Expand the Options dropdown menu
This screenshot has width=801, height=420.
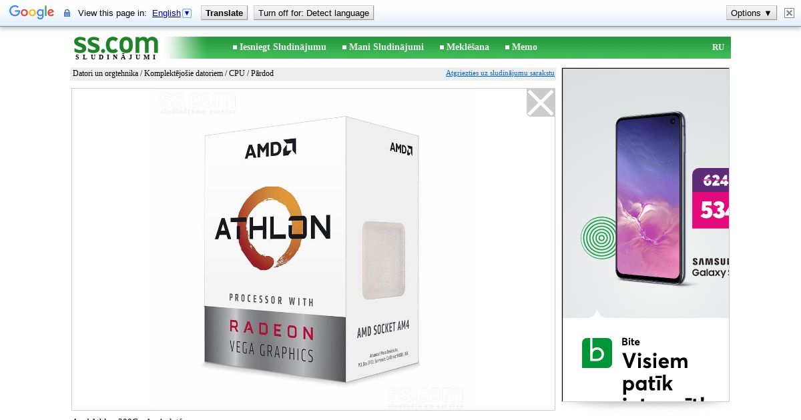752,13
